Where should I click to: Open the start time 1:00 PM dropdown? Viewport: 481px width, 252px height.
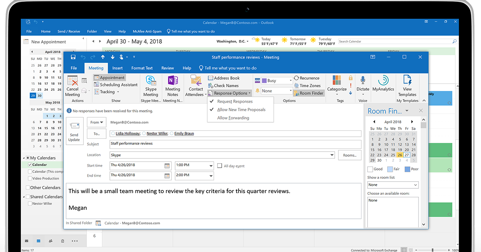pyautogui.click(x=211, y=166)
